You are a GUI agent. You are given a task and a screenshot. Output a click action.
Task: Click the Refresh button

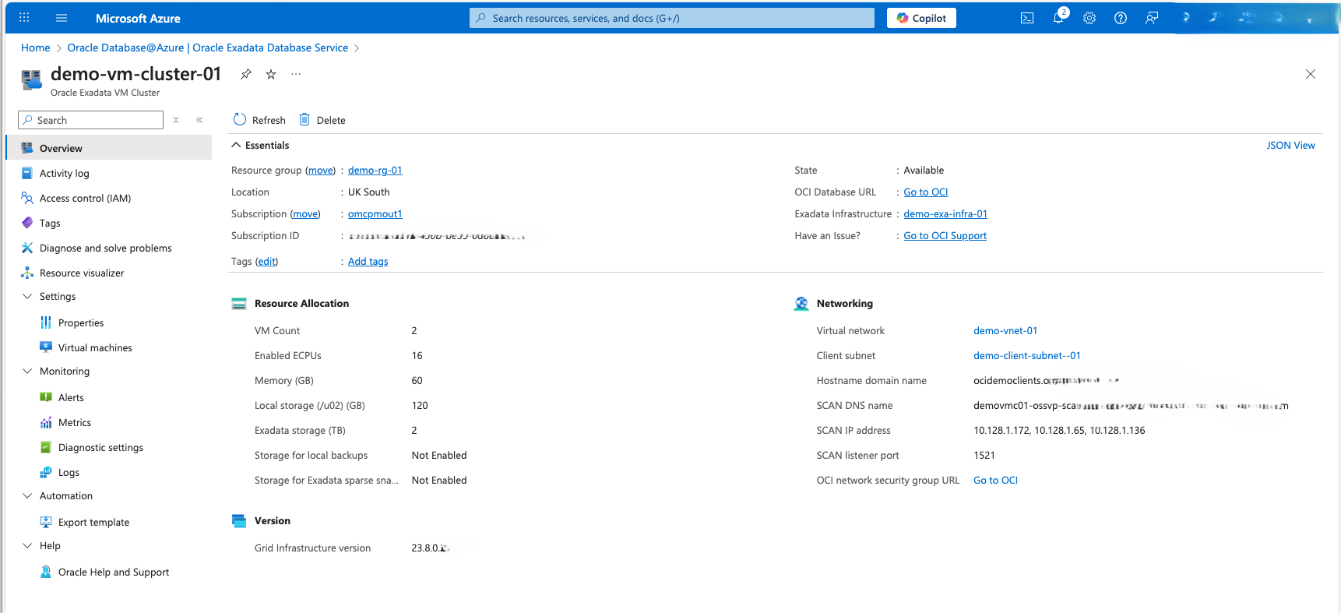tap(259, 120)
